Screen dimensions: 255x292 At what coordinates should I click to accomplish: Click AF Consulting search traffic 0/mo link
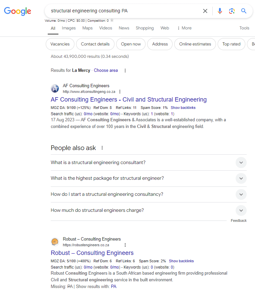[88, 114]
